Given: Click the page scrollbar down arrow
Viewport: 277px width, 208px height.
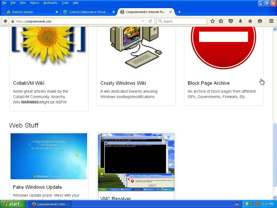Looking at the screenshot, I should click(275, 198).
